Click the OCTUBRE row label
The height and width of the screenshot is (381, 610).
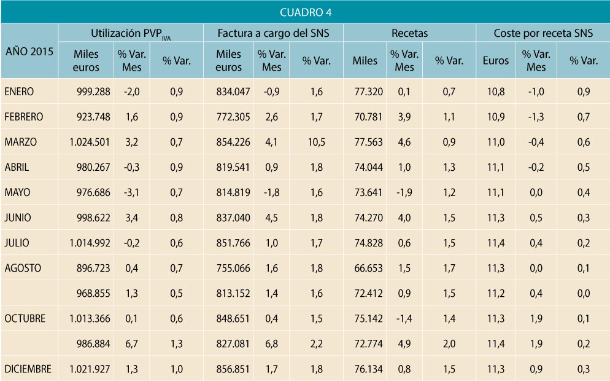25,318
